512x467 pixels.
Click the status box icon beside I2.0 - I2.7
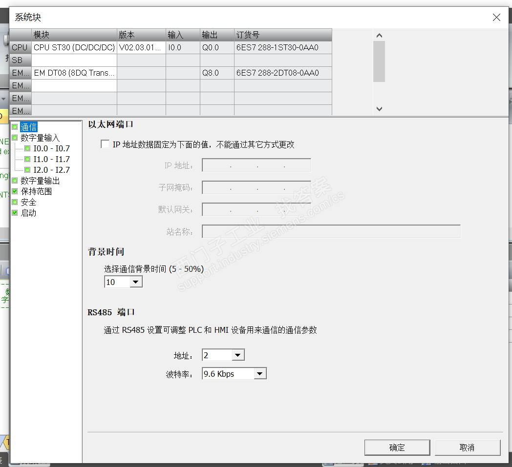(x=27, y=170)
